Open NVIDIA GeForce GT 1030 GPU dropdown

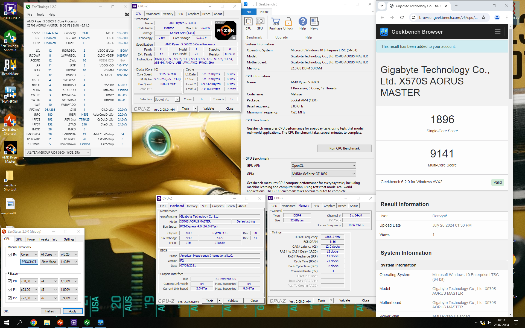tap(323, 174)
